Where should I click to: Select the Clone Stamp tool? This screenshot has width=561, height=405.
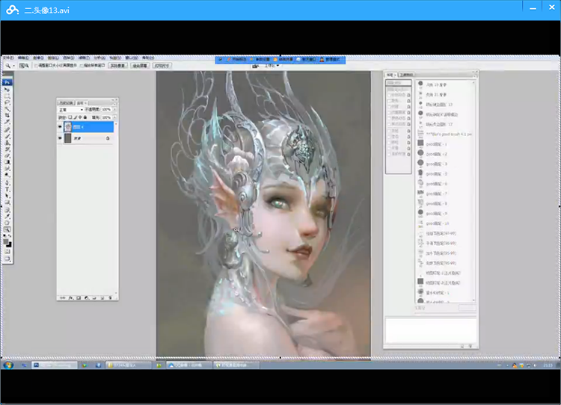point(7,143)
